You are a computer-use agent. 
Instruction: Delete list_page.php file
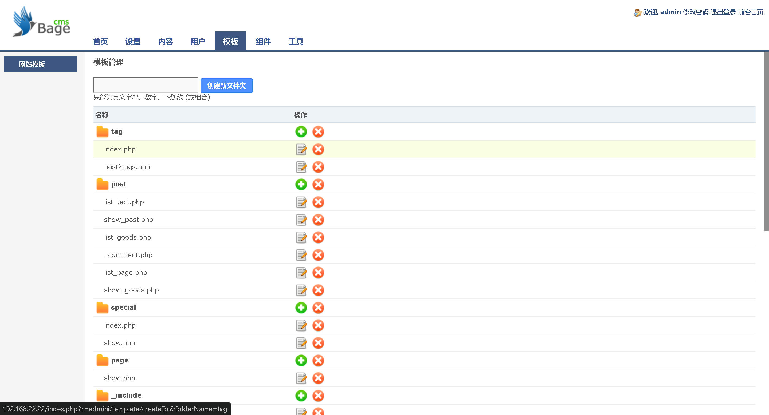(x=318, y=273)
